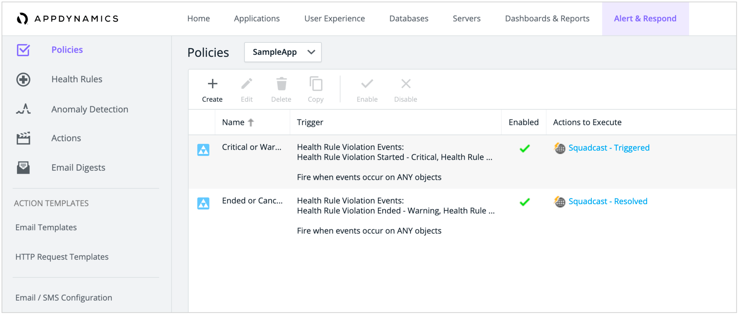Click policy icon for Ended or Canc... row
This screenshot has height=314, width=738.
203,203
